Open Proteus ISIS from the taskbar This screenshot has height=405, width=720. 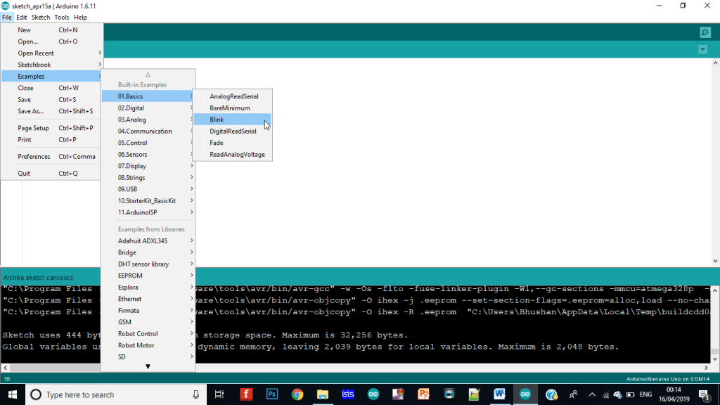(x=348, y=394)
